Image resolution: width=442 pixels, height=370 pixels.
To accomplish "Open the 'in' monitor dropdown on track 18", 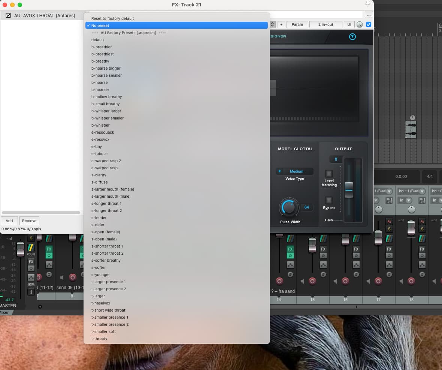I will click(405, 200).
